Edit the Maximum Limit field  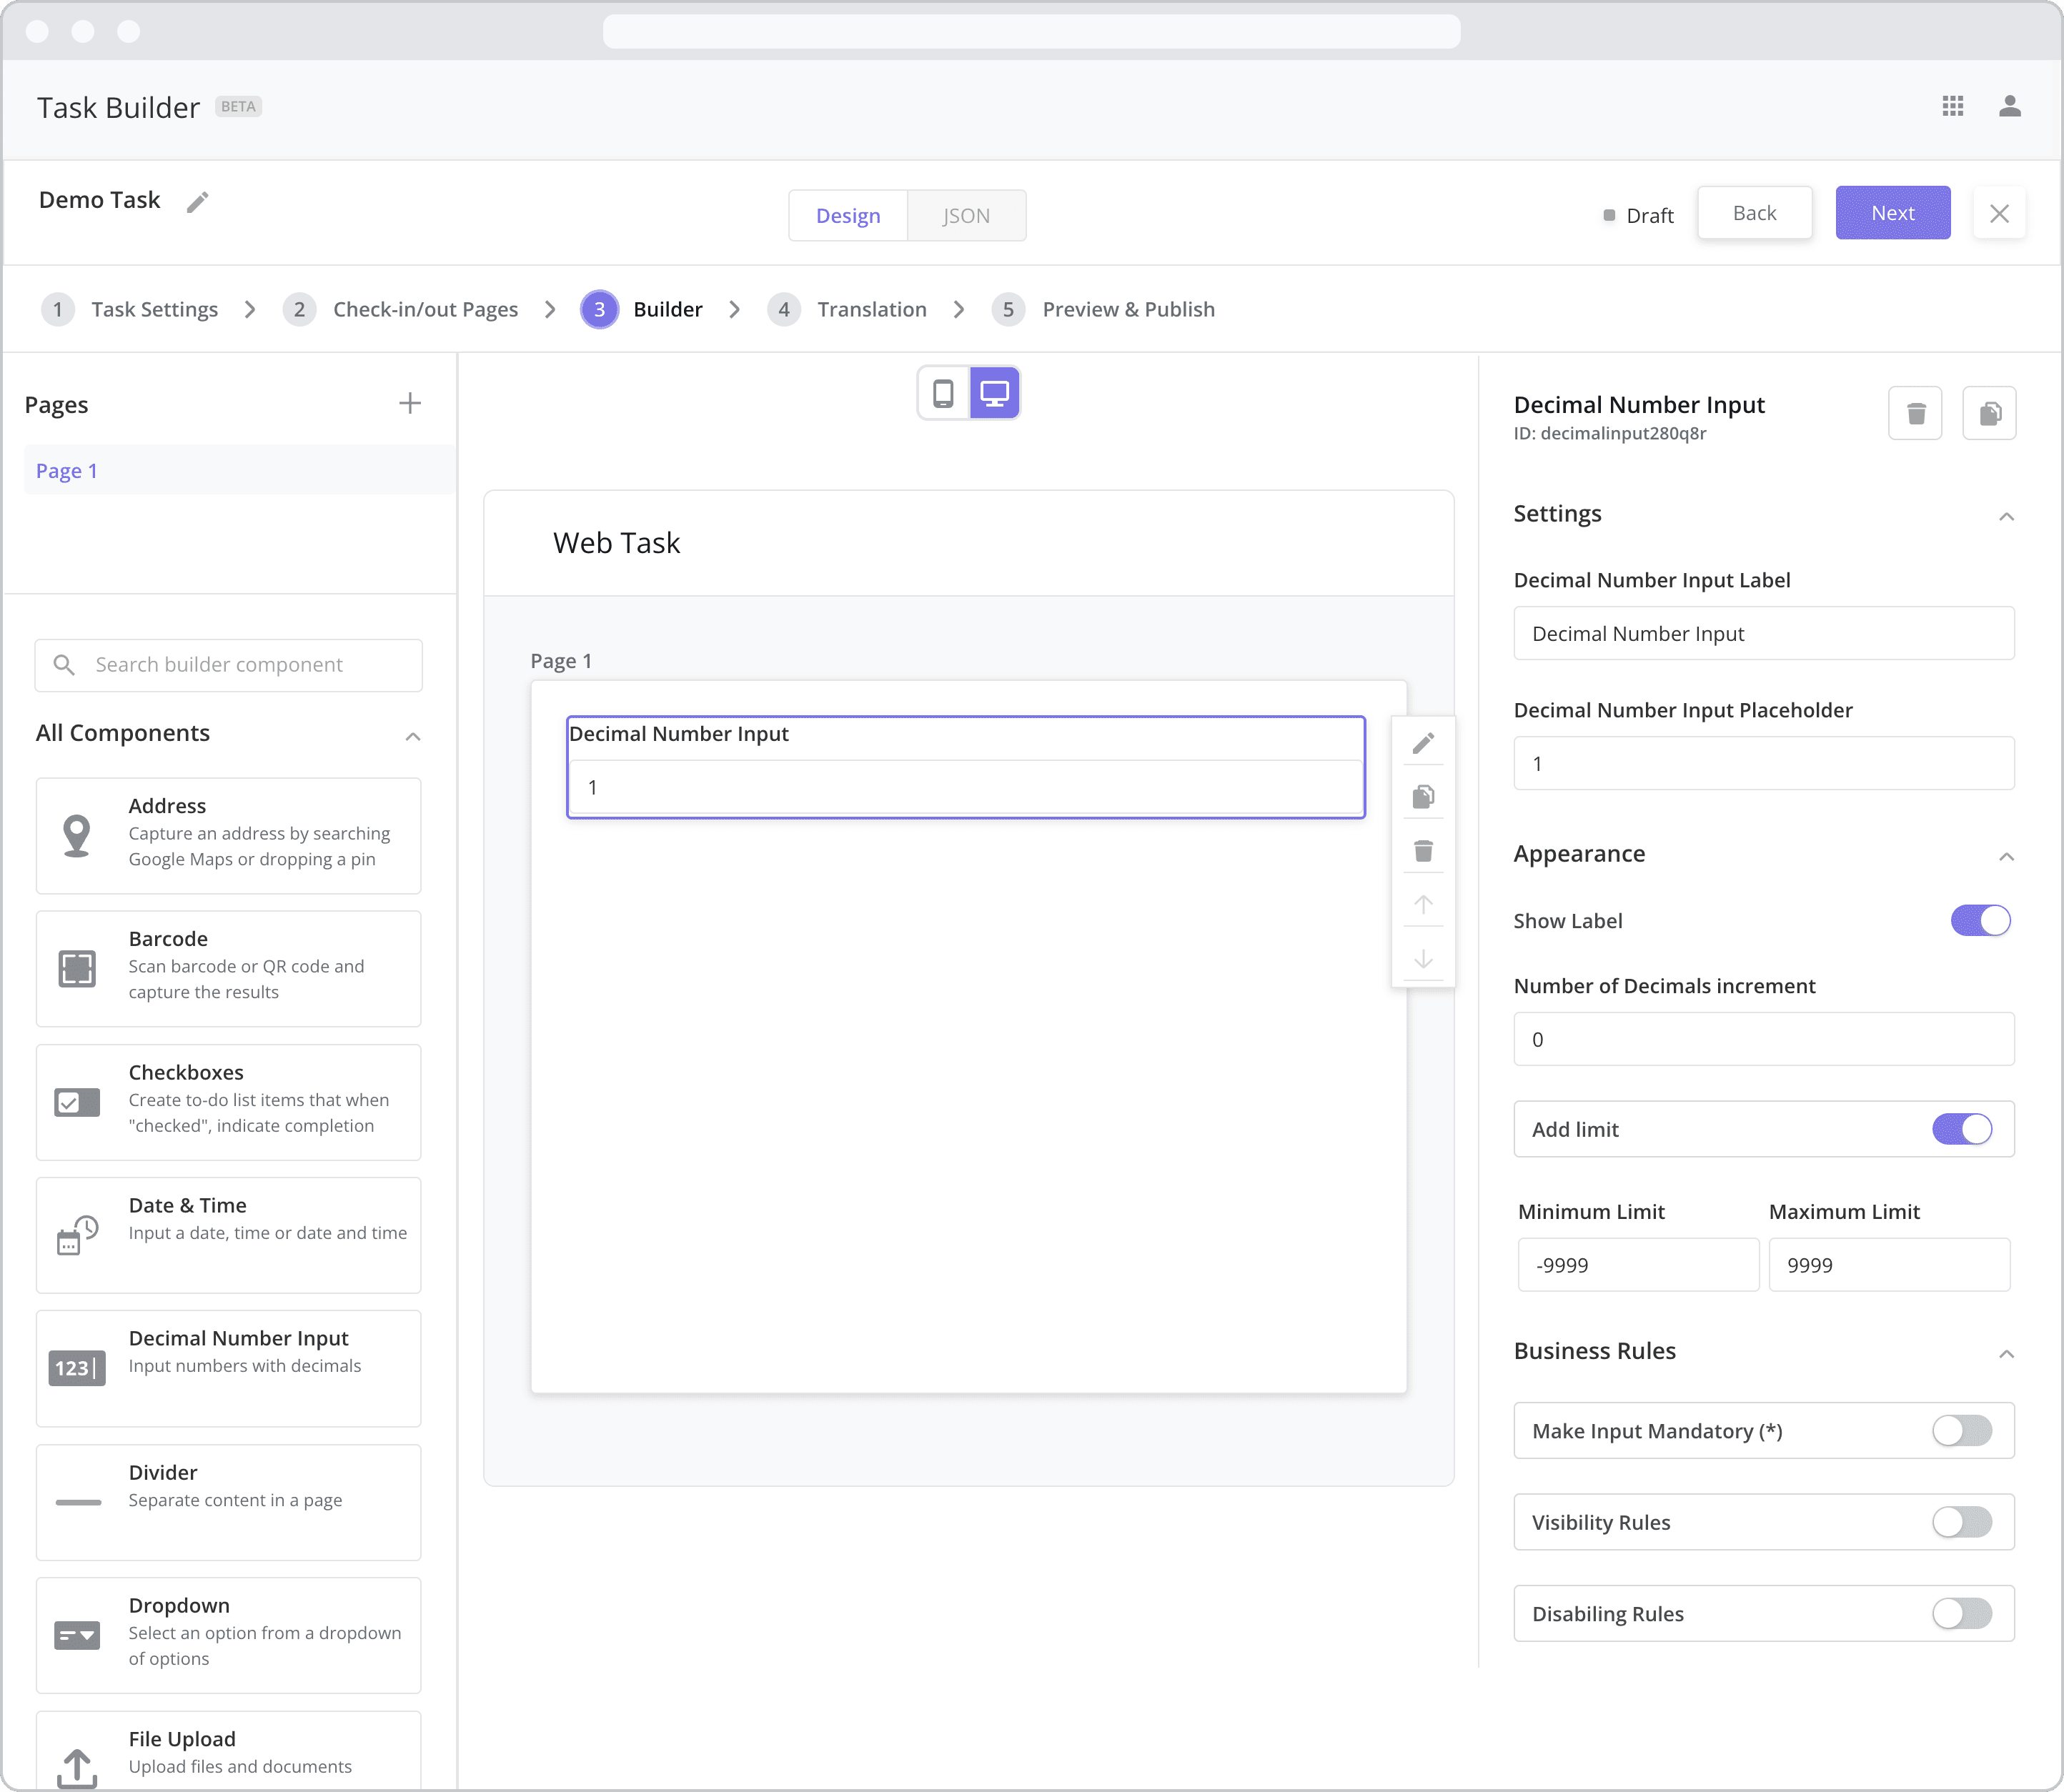point(1889,1265)
